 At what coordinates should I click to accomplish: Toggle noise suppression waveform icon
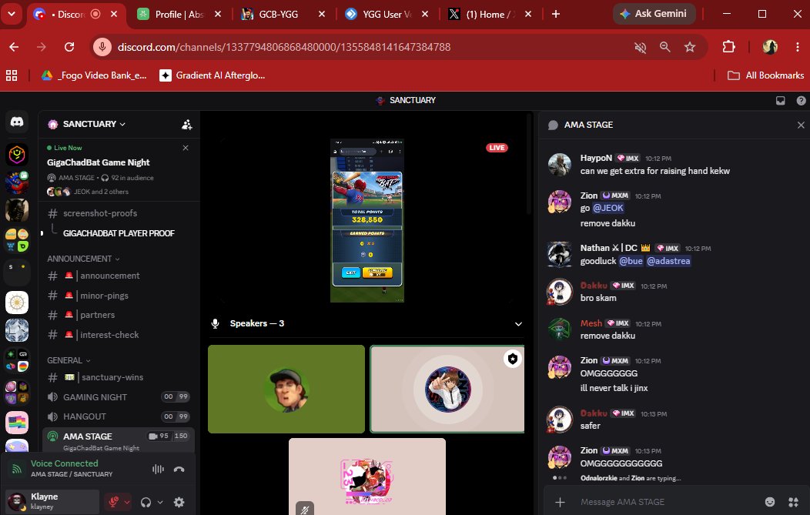click(158, 469)
